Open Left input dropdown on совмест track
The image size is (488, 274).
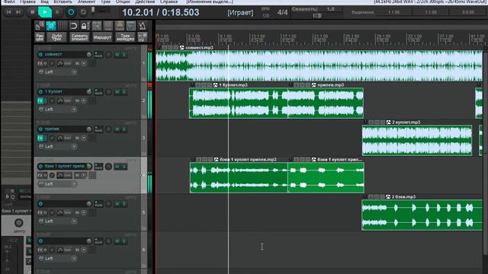click(74, 72)
